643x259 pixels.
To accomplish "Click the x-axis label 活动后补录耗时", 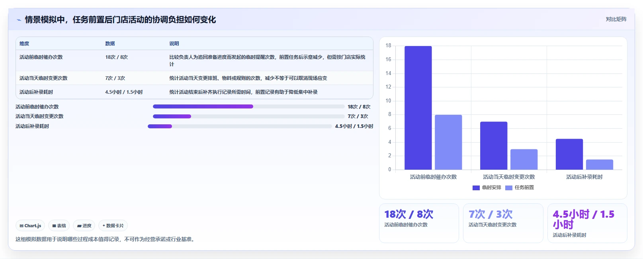I will coord(584,177).
